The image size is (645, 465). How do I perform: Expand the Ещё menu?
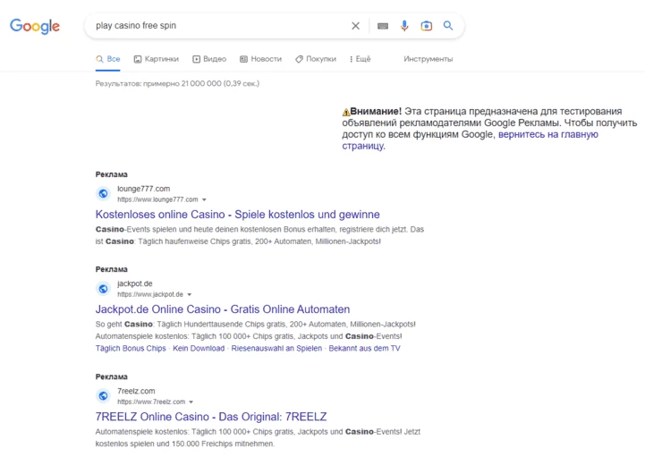360,59
